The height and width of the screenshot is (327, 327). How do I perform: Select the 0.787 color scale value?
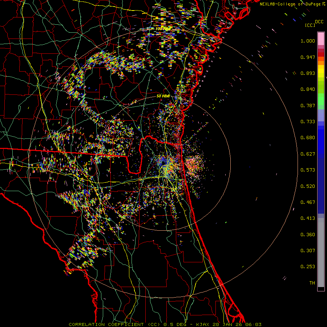pos(308,105)
